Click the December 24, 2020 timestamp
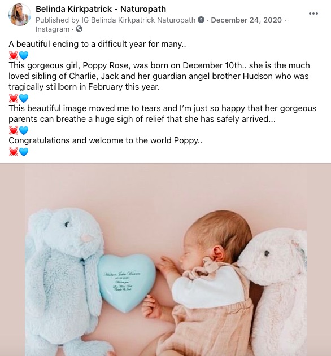Viewport: 331px width, 356px height. click(x=246, y=20)
